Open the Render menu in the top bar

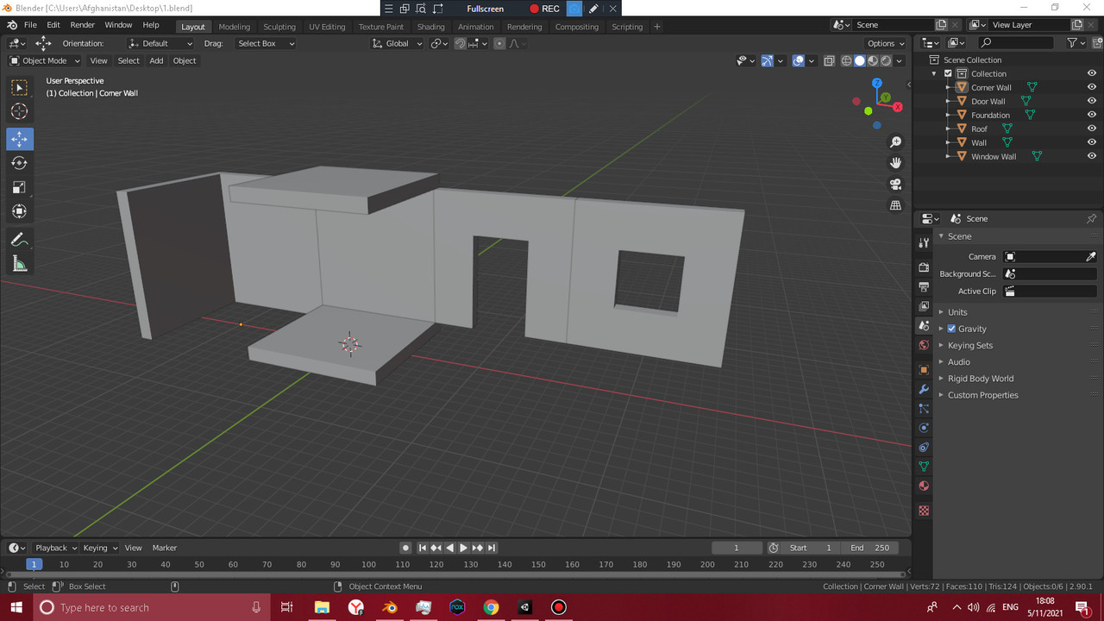tap(82, 24)
